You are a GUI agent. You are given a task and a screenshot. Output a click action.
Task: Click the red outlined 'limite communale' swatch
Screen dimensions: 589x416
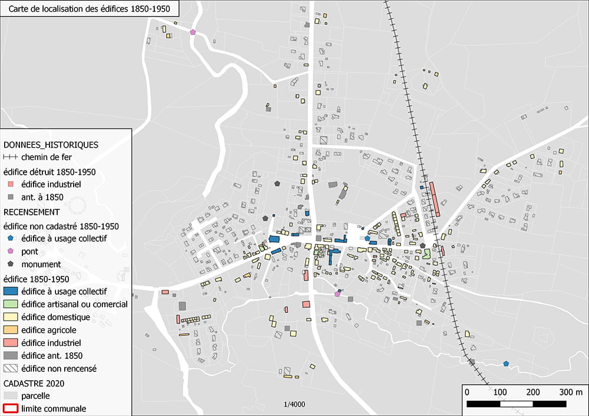point(11,408)
